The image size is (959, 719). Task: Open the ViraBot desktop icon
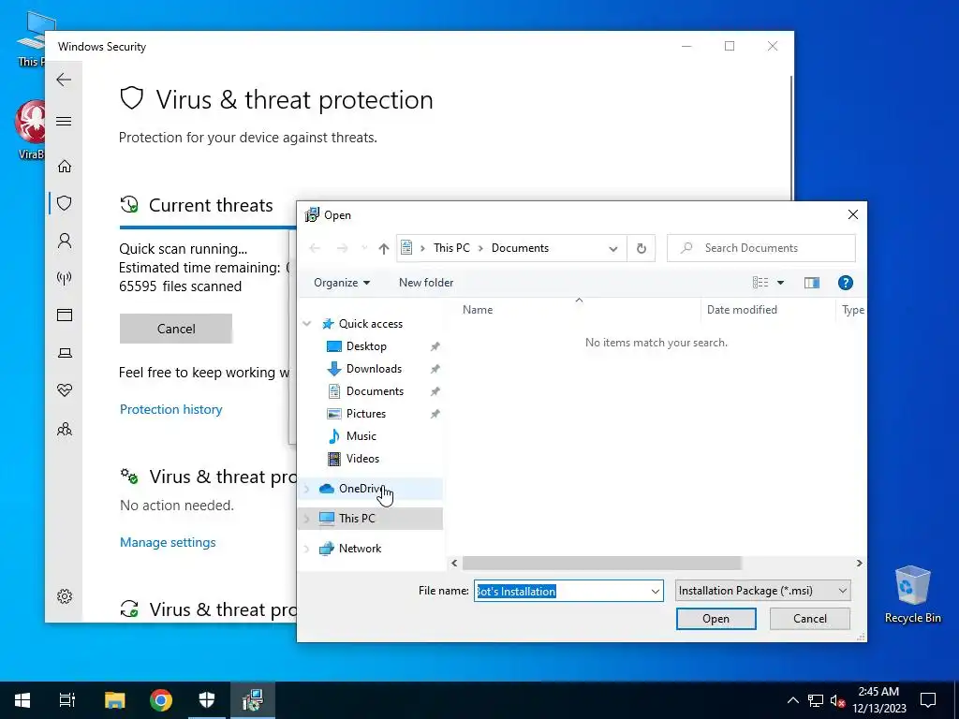point(29,130)
